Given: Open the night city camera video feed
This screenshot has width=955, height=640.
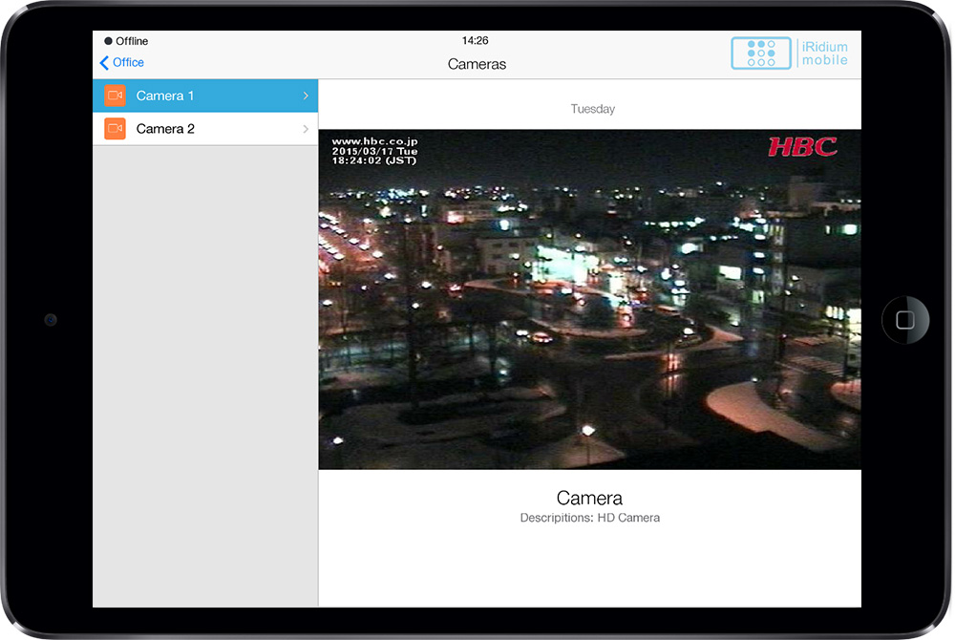Looking at the screenshot, I should [589, 315].
